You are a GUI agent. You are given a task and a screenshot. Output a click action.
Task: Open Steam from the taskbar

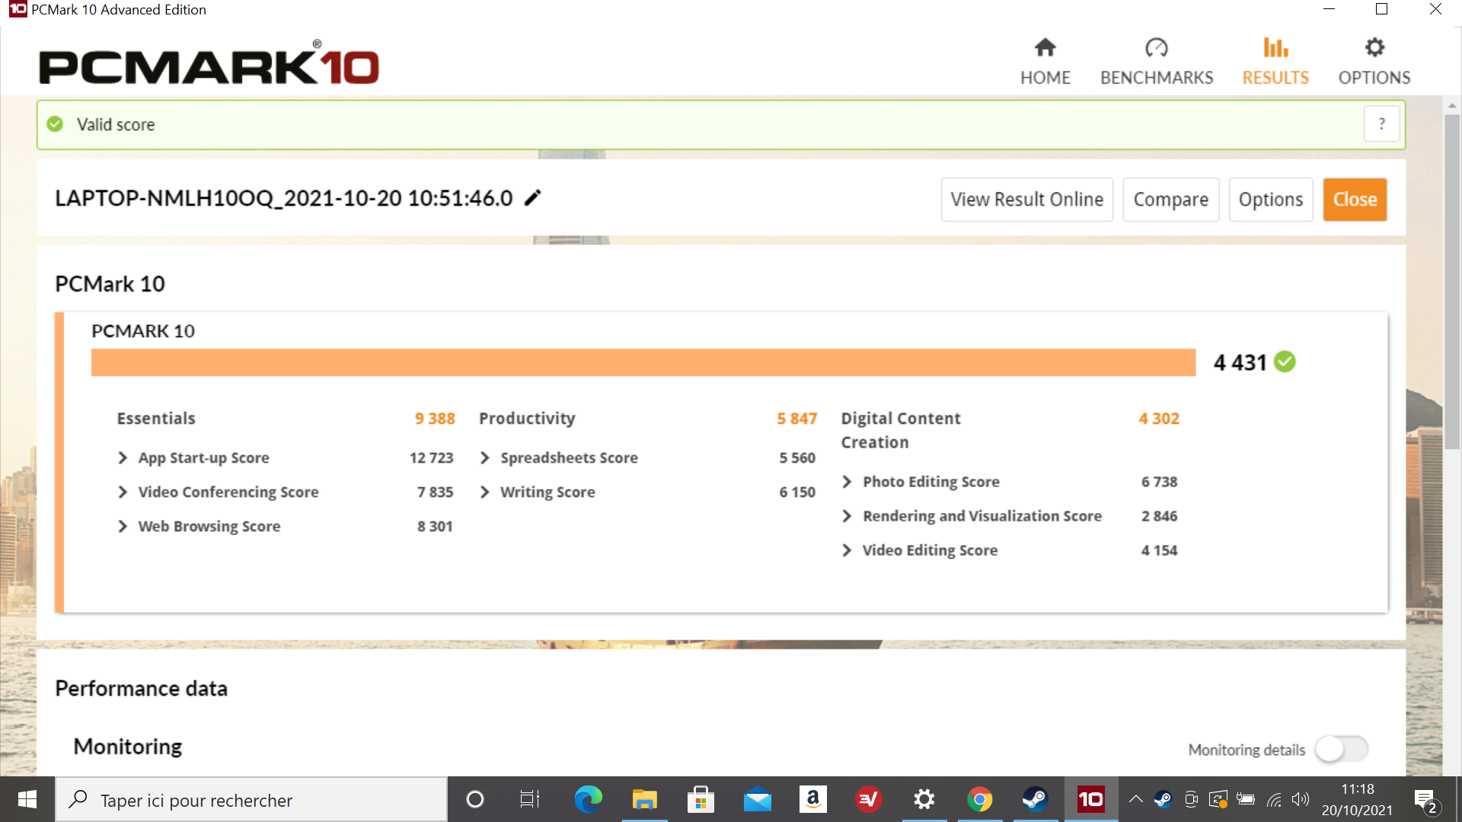click(1035, 800)
